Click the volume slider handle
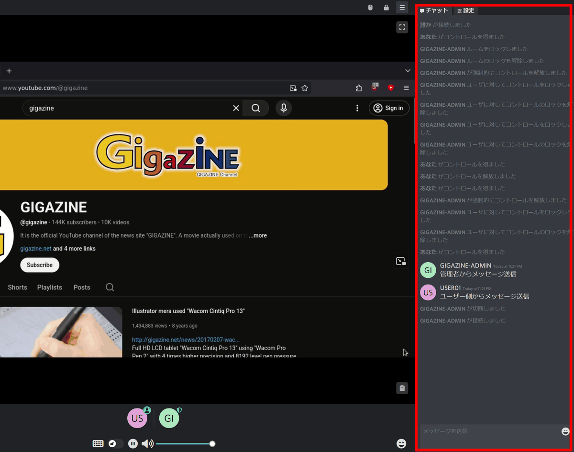The image size is (574, 452). click(x=212, y=443)
